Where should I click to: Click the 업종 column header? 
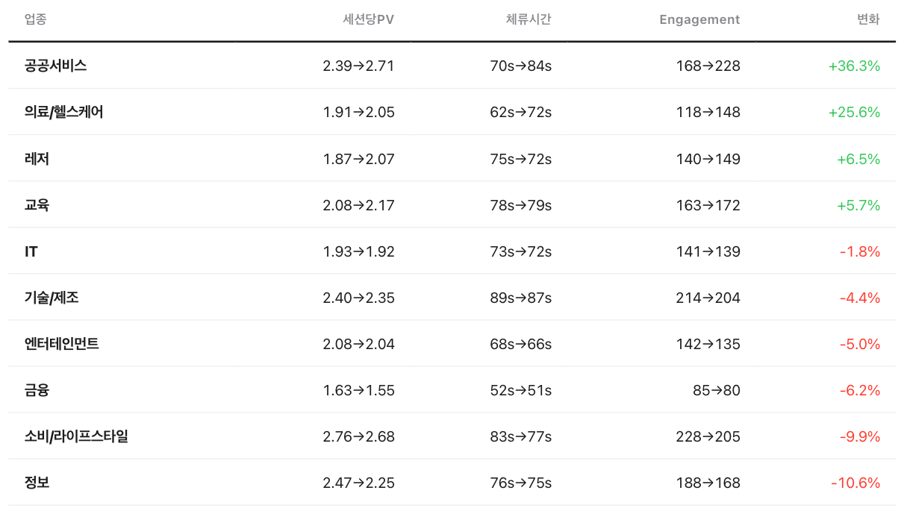click(35, 20)
